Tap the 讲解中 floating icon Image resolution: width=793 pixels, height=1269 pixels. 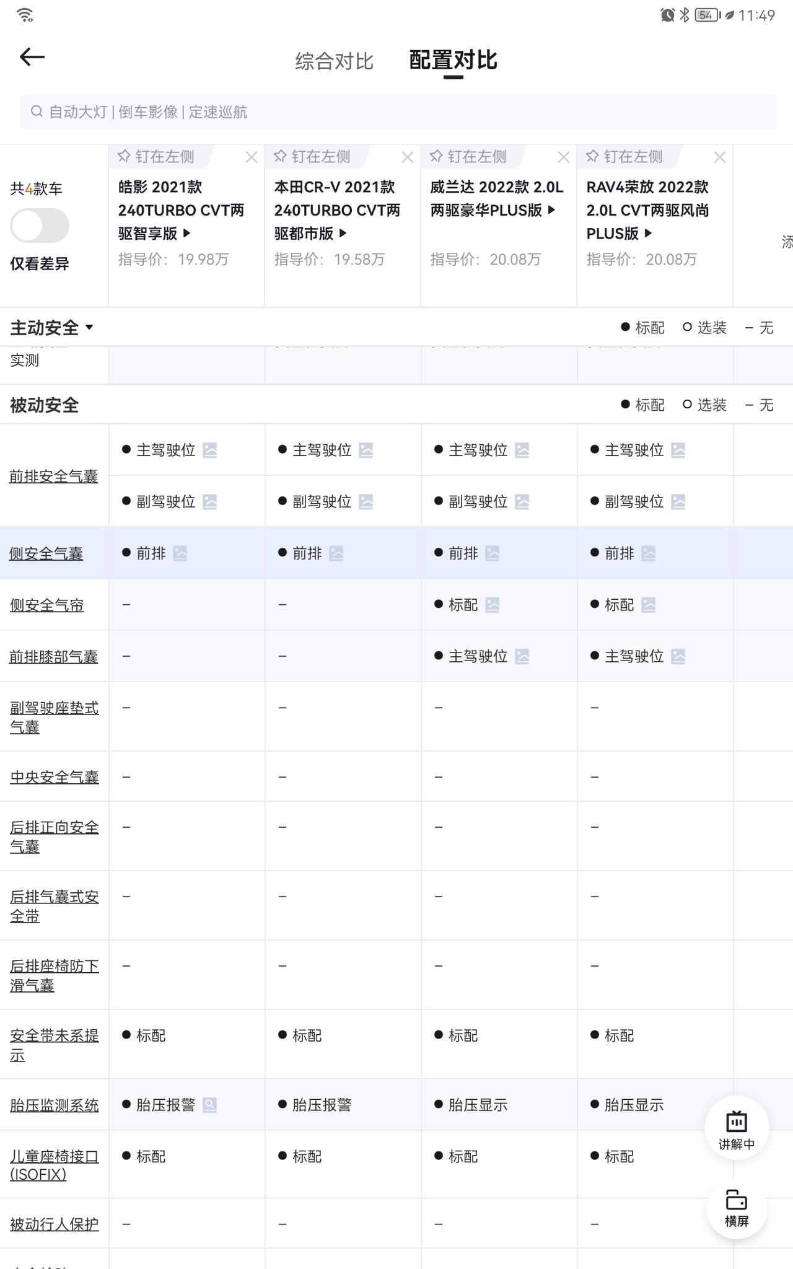pos(737,1127)
